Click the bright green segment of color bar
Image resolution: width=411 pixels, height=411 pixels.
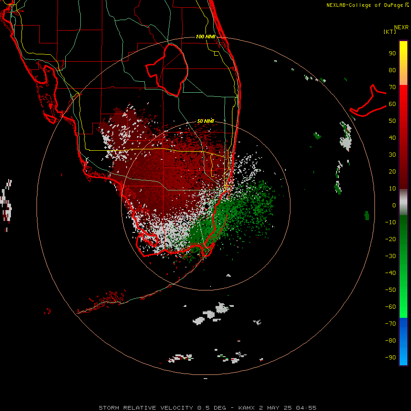tap(403, 267)
